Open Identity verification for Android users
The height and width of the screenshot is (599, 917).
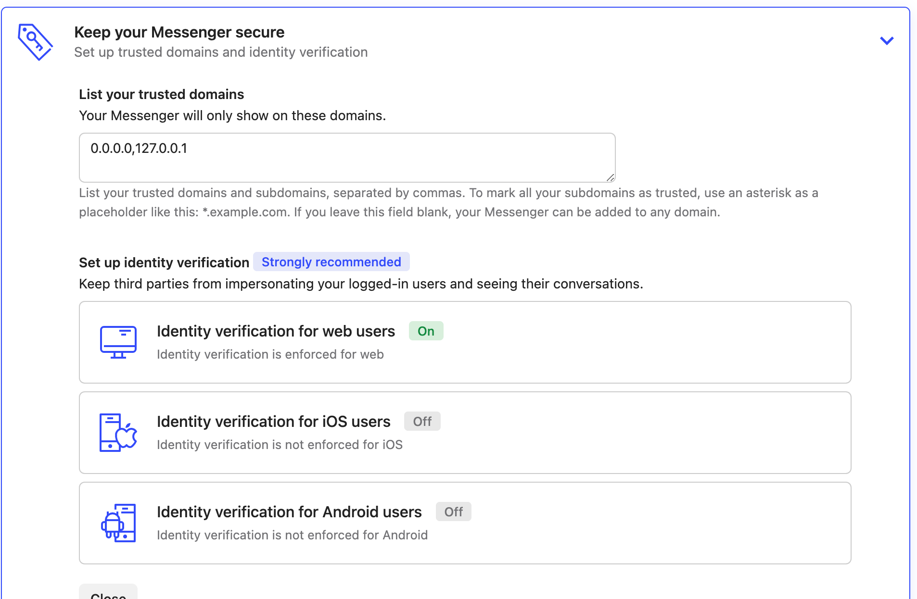(x=465, y=523)
